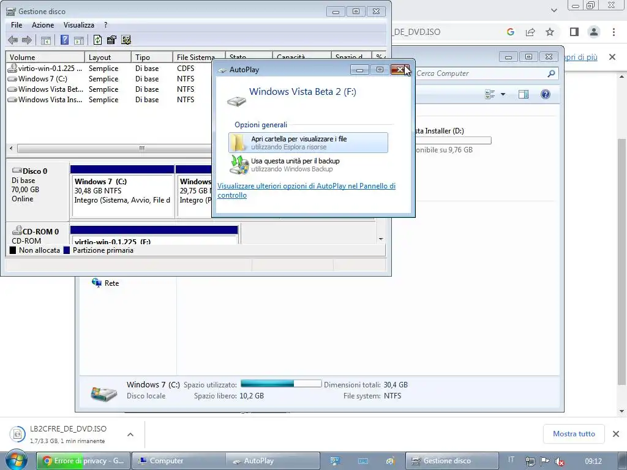The height and width of the screenshot is (470, 627).
Task: Click the display settings taskbar icon
Action: pyautogui.click(x=335, y=461)
